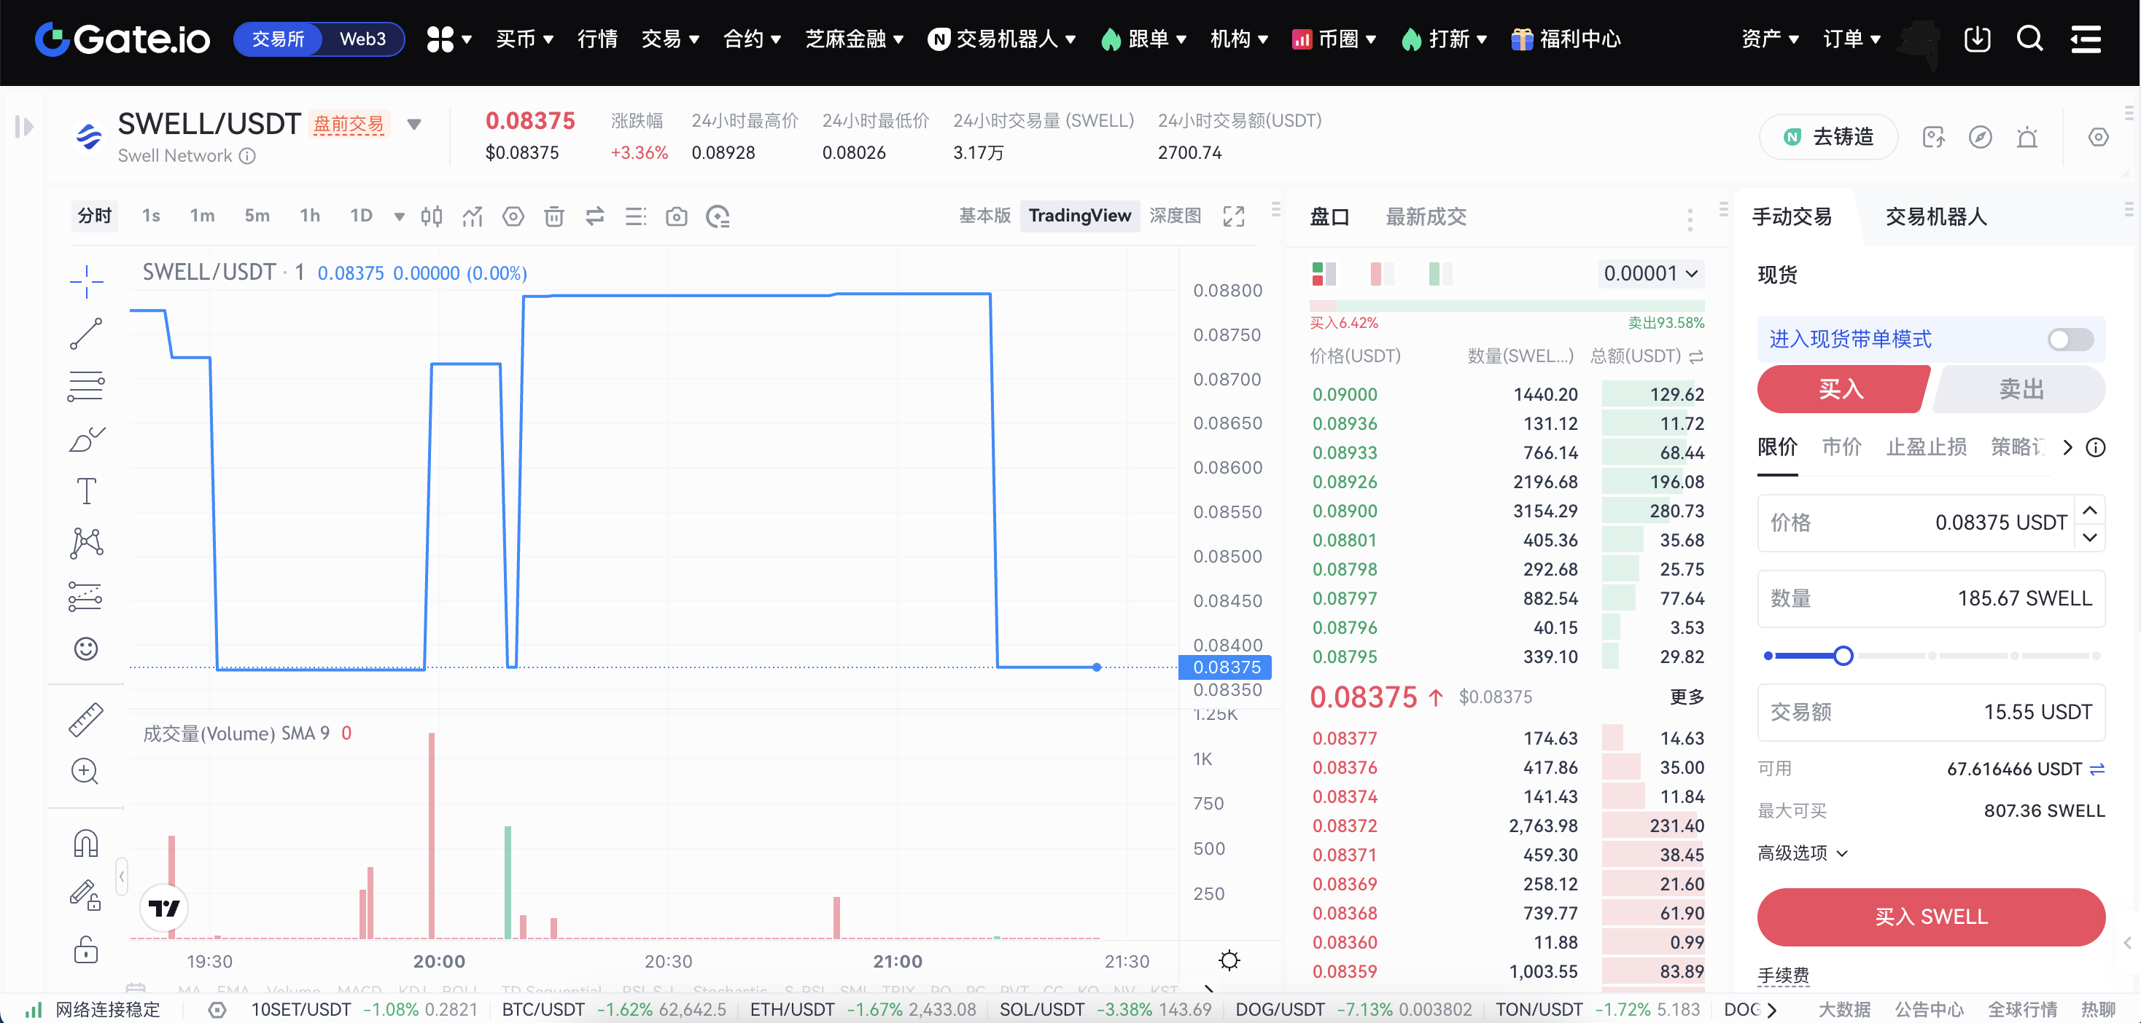Select the trend line drawing tool
The width and height of the screenshot is (2141, 1023).
[85, 334]
